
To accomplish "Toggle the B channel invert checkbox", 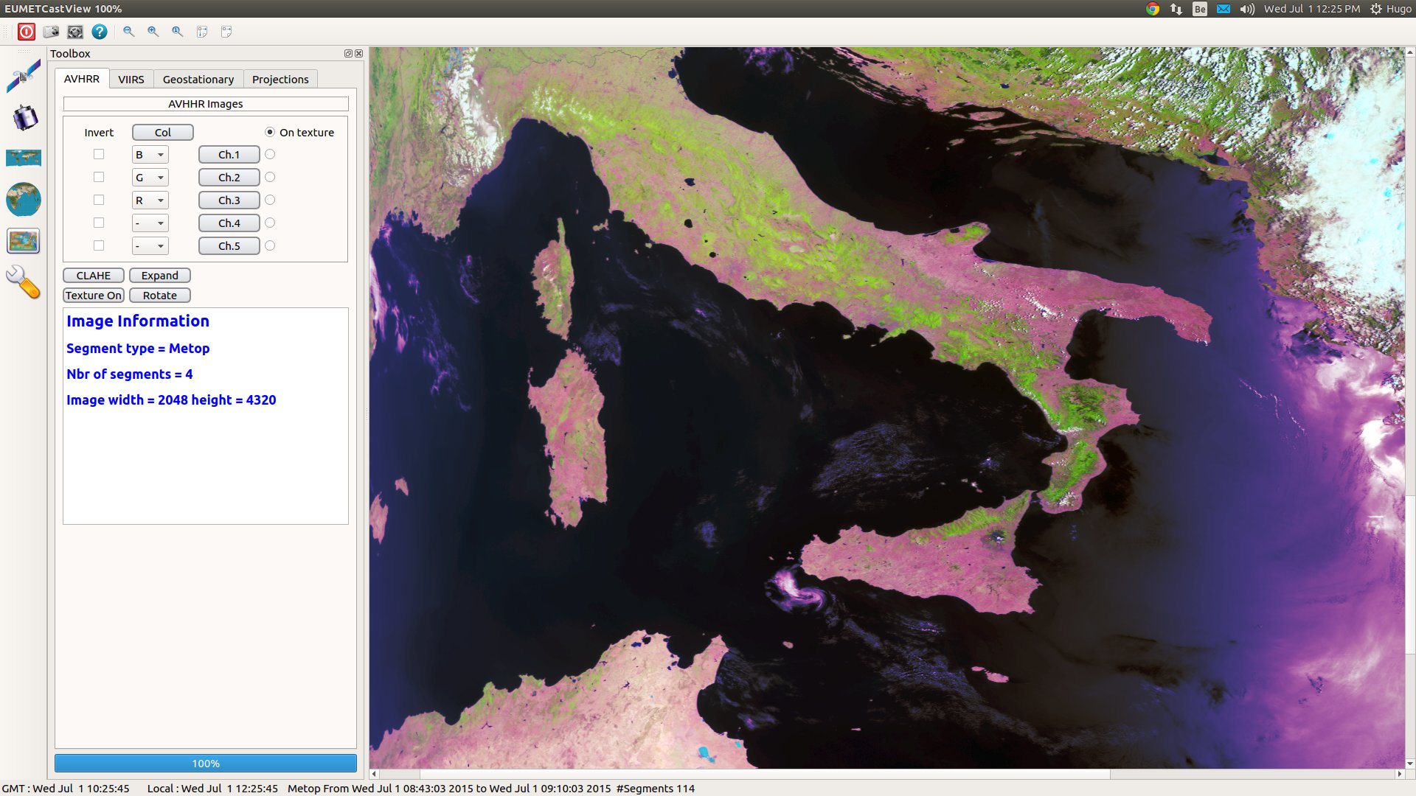I will [97, 155].
